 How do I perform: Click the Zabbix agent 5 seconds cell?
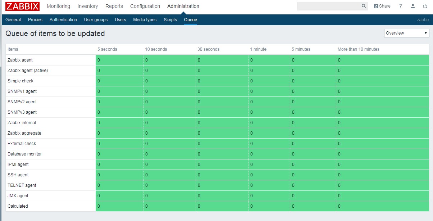119,60
